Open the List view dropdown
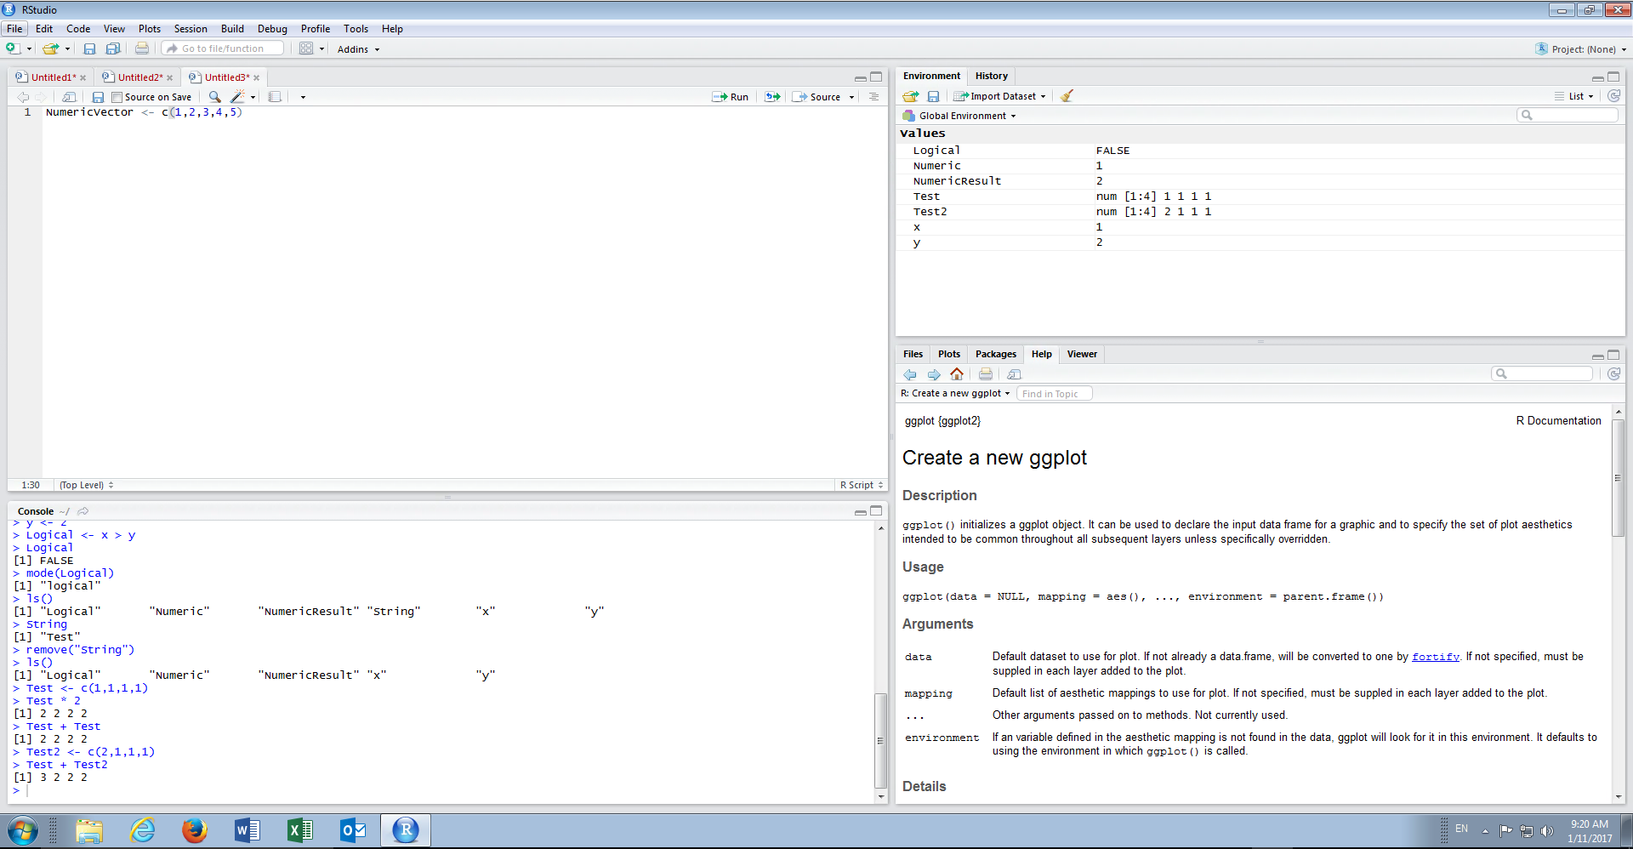 1574,96
